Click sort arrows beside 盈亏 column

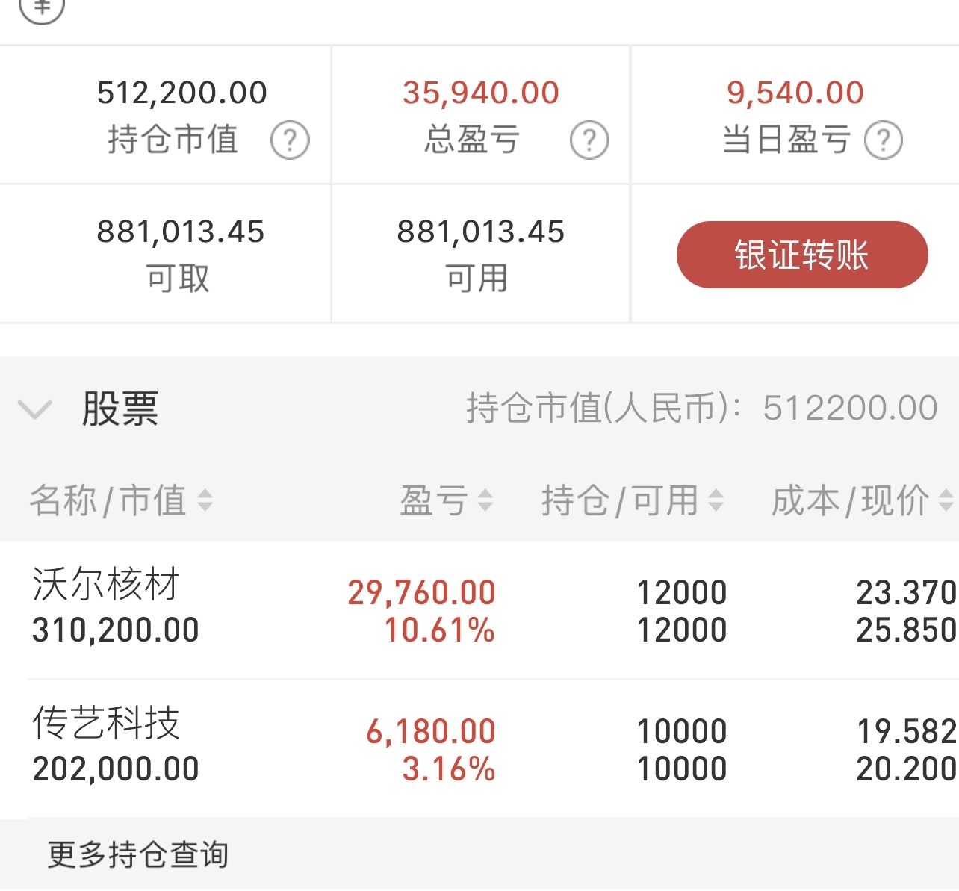click(x=485, y=500)
